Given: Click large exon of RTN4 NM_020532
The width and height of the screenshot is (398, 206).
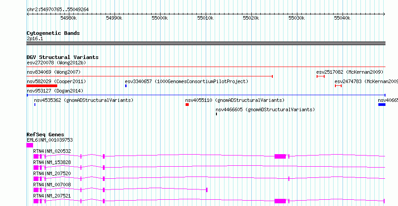Looking at the screenshot, I should click(x=280, y=156).
